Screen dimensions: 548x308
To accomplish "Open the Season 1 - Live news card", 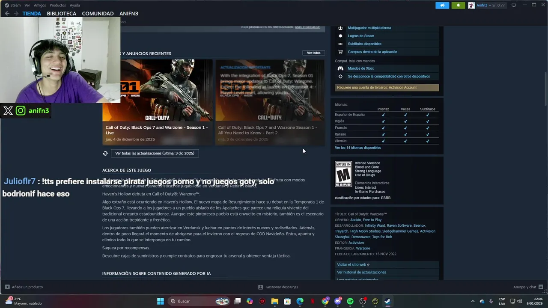I will (158, 102).
